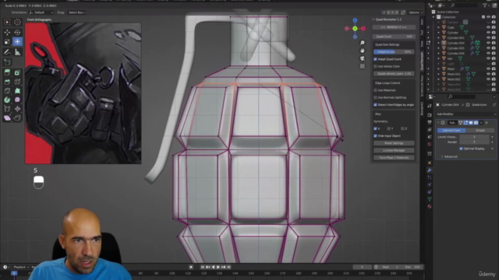Click the viewport pan hand icon
The image size is (499, 280).
point(362,51)
